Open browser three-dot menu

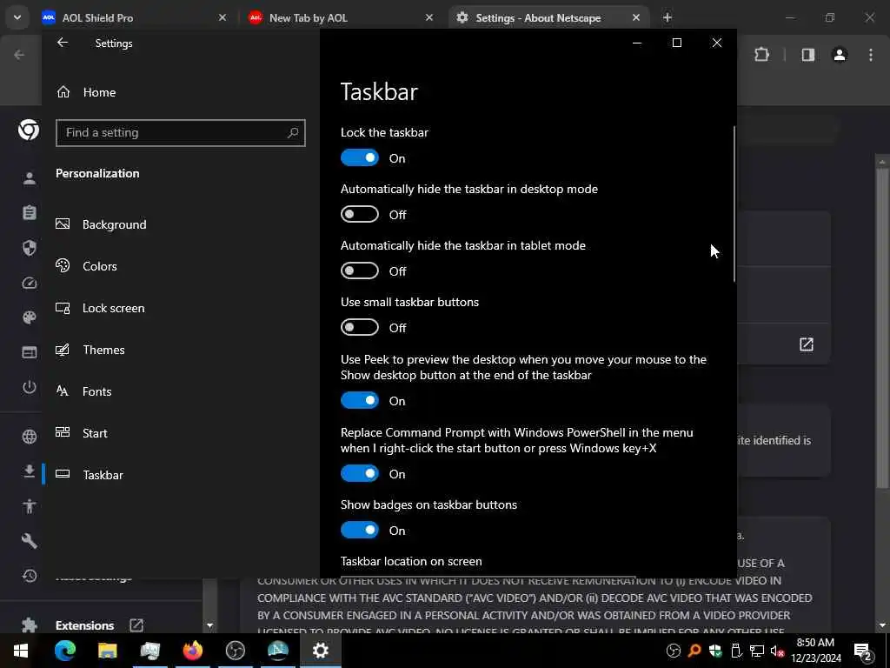(871, 55)
